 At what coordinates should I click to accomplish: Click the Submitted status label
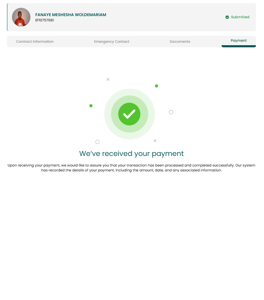pos(240,17)
